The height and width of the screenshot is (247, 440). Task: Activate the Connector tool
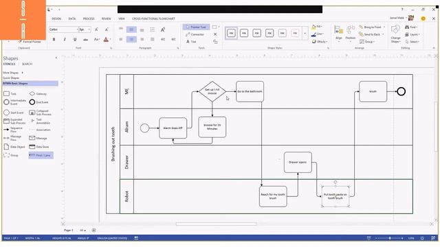[x=195, y=34]
